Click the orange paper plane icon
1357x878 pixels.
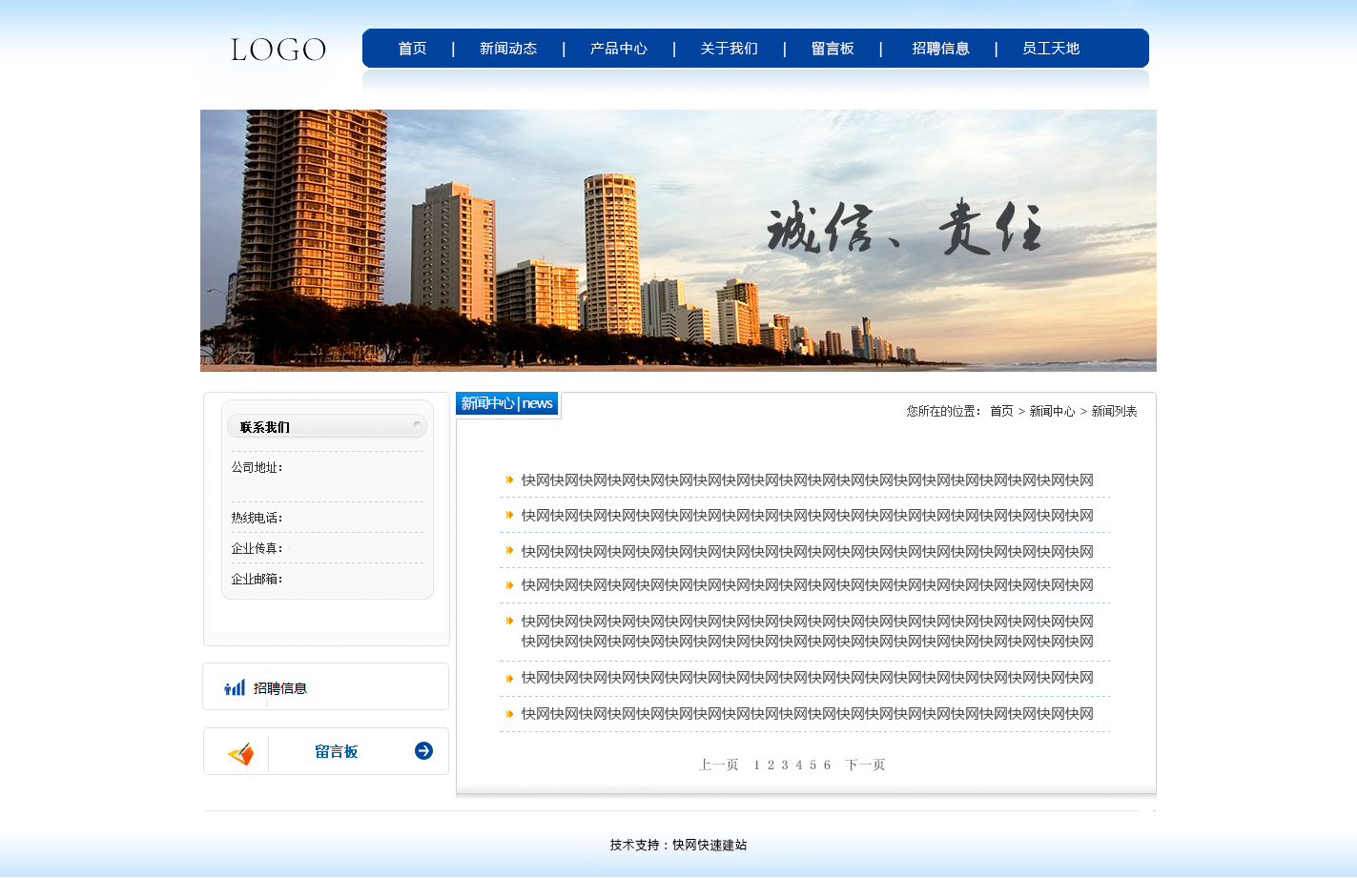(x=240, y=754)
